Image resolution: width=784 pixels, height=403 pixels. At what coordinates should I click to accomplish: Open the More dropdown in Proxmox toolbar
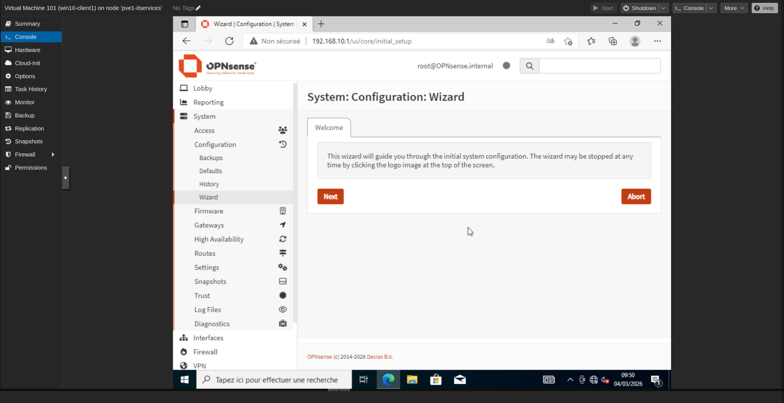tap(734, 8)
